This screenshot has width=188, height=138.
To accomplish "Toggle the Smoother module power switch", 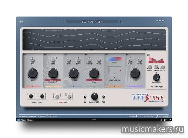I will coord(149,55).
